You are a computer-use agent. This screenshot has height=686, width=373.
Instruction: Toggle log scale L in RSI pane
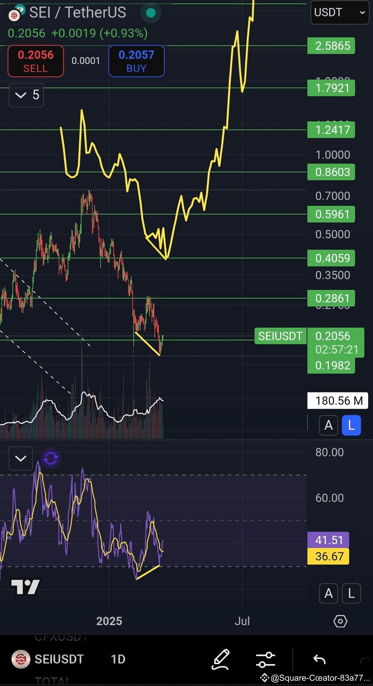(351, 593)
